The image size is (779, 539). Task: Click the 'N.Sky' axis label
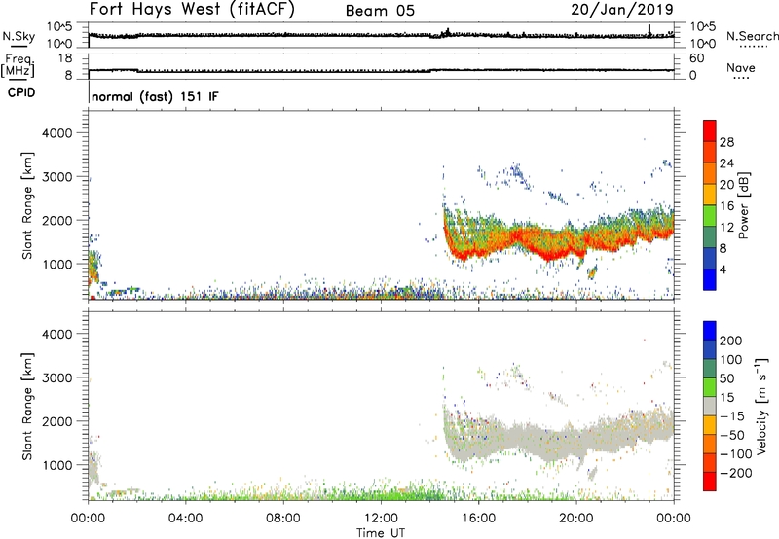[19, 36]
